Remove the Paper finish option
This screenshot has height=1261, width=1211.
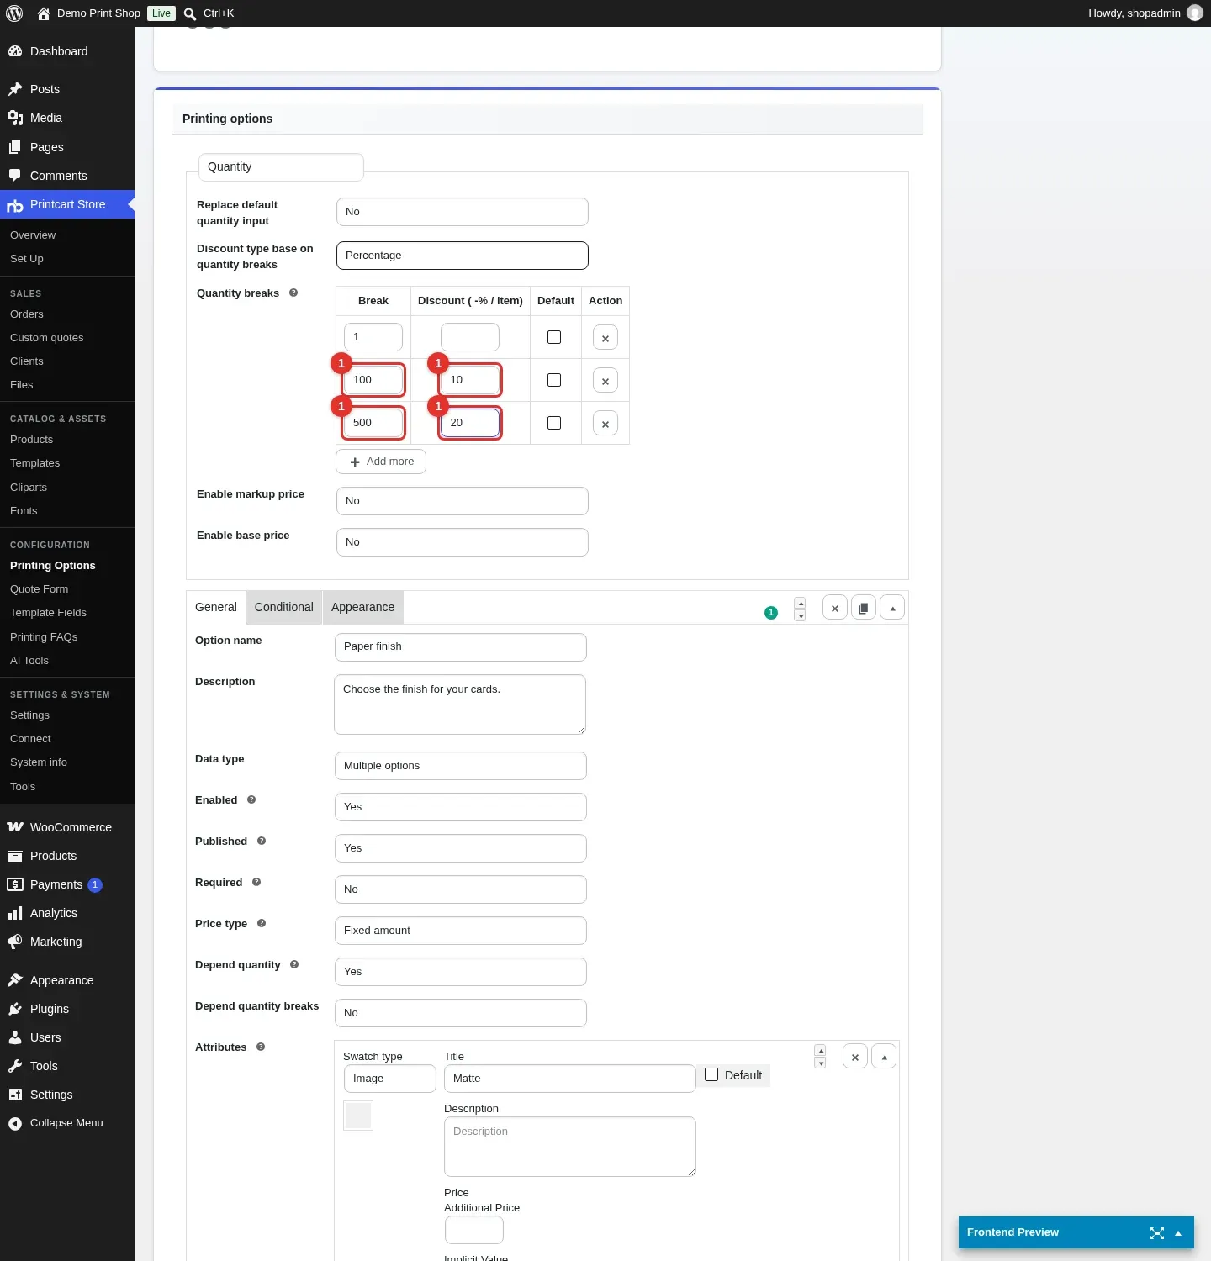click(835, 608)
